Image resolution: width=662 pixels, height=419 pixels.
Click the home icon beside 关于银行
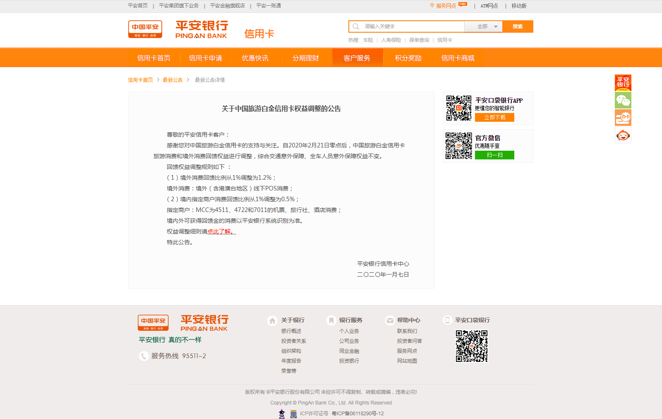272,320
